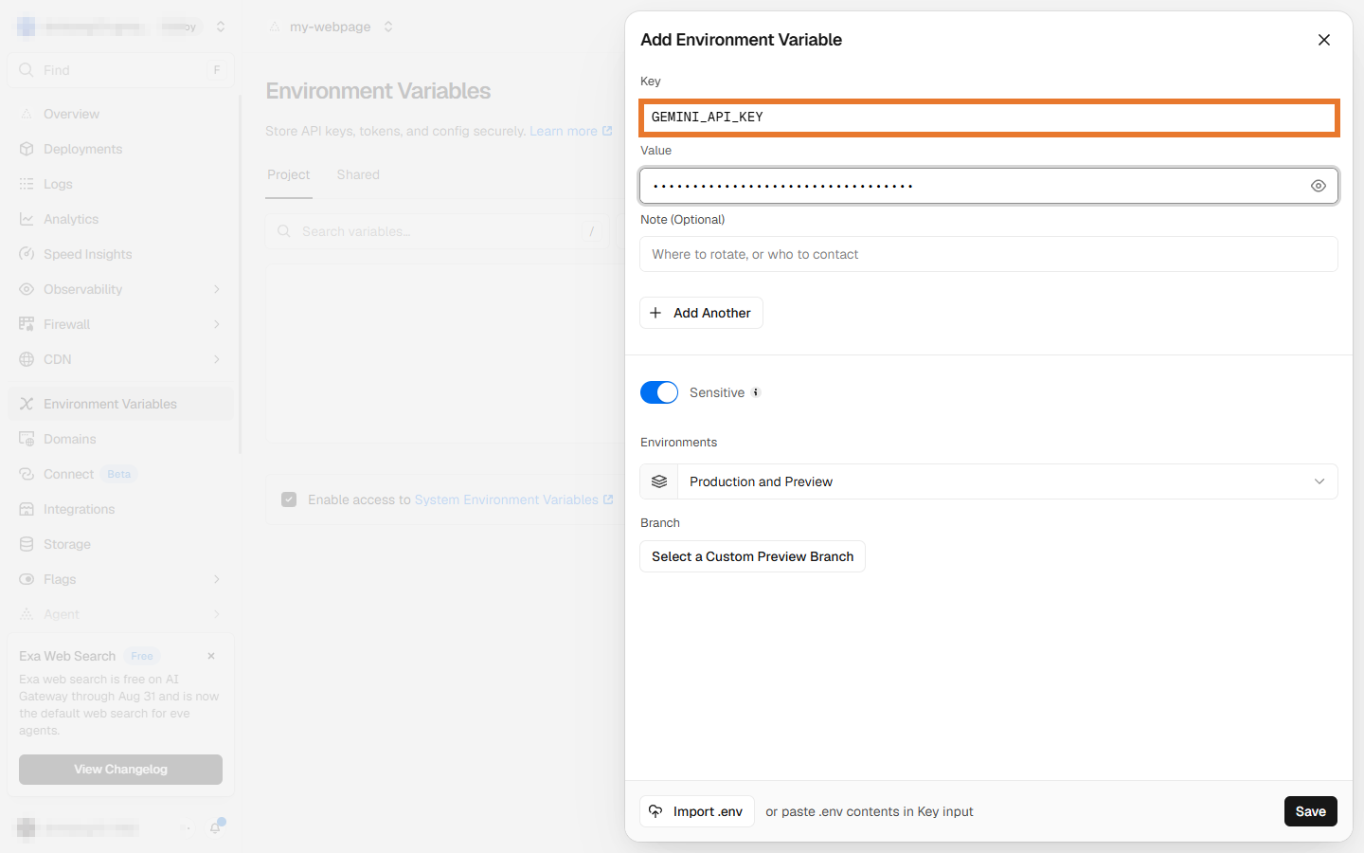Focus the Key input field
Screen dimensions: 1364x853
[x=989, y=118]
